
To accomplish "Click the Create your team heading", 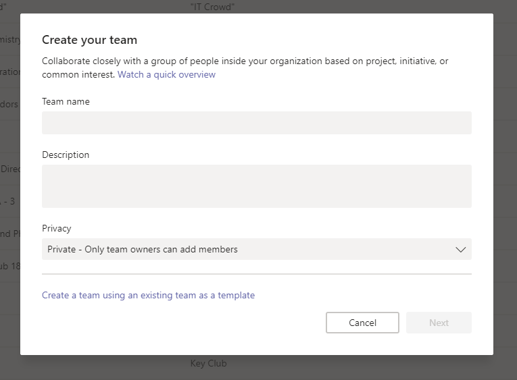I will 89,40.
